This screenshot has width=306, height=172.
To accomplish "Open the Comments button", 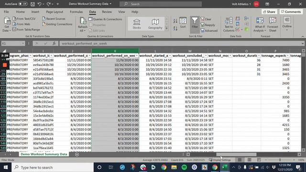I will tap(291, 11).
